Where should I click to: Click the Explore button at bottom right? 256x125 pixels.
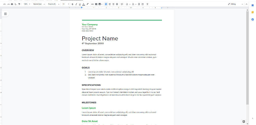[x=244, y=122]
